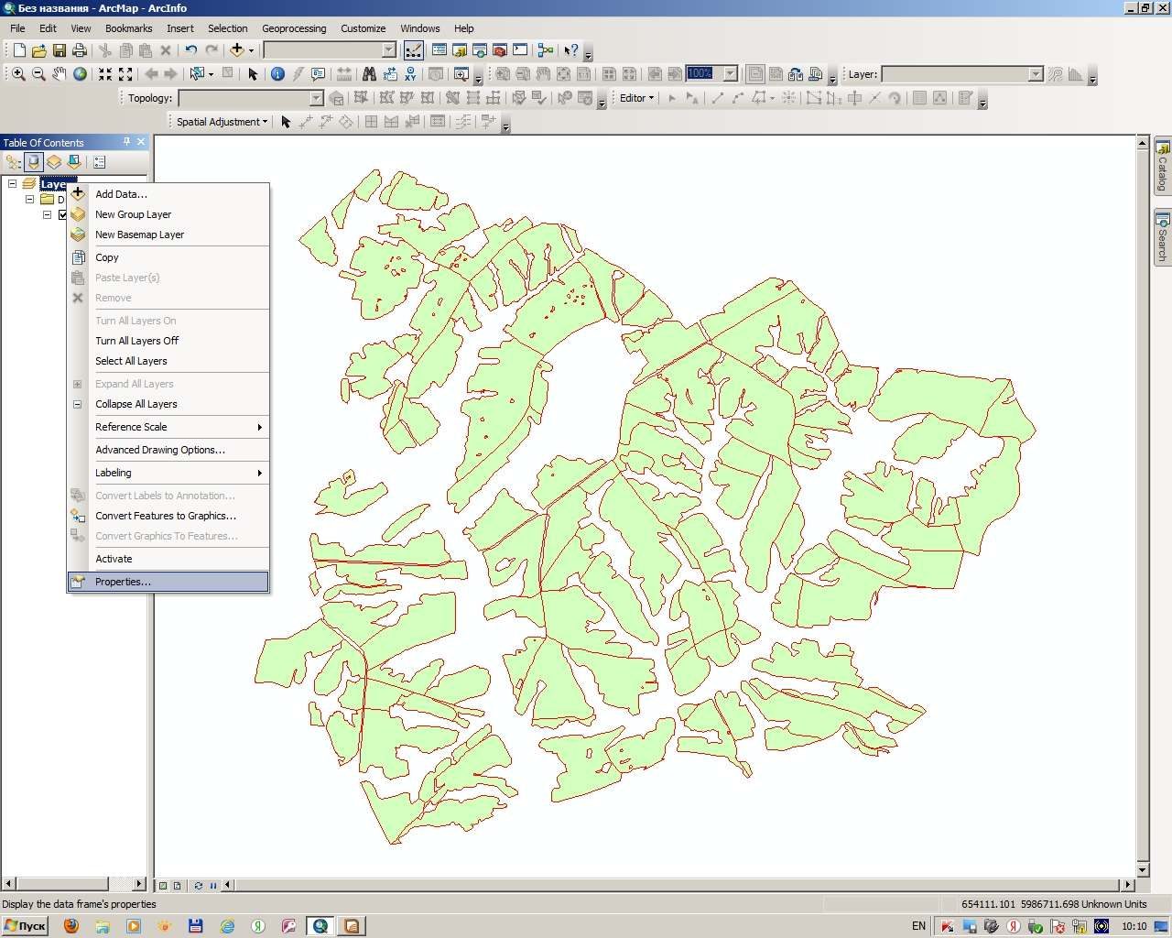Open the Geoprocessing menu
This screenshot has height=938, width=1172.
pyautogui.click(x=294, y=28)
